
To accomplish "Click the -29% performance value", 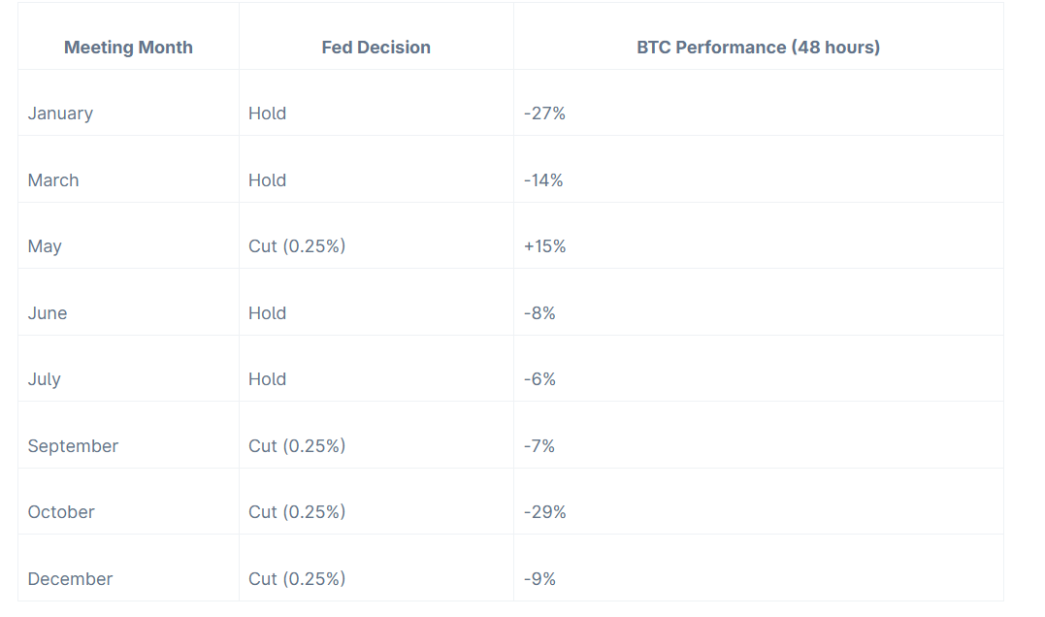I will (544, 512).
